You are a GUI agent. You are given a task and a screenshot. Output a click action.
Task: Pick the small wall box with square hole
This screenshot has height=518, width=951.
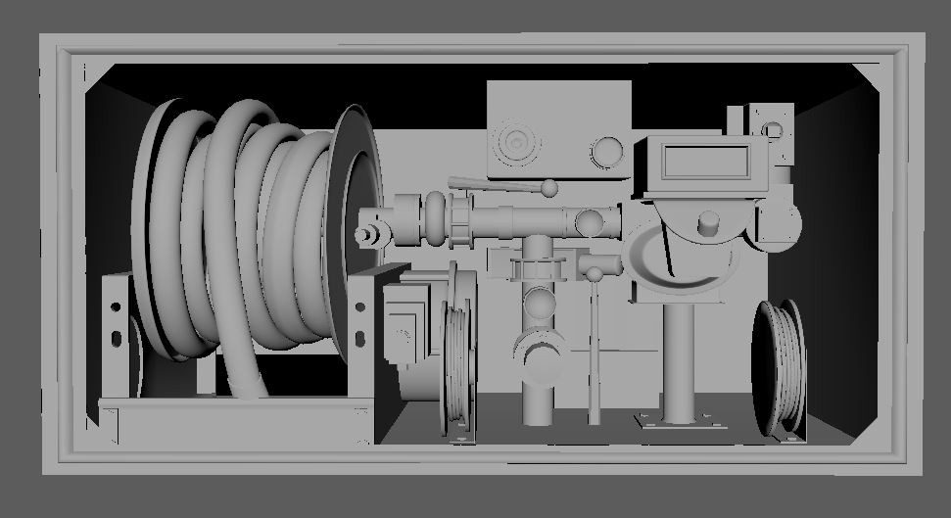(771, 132)
